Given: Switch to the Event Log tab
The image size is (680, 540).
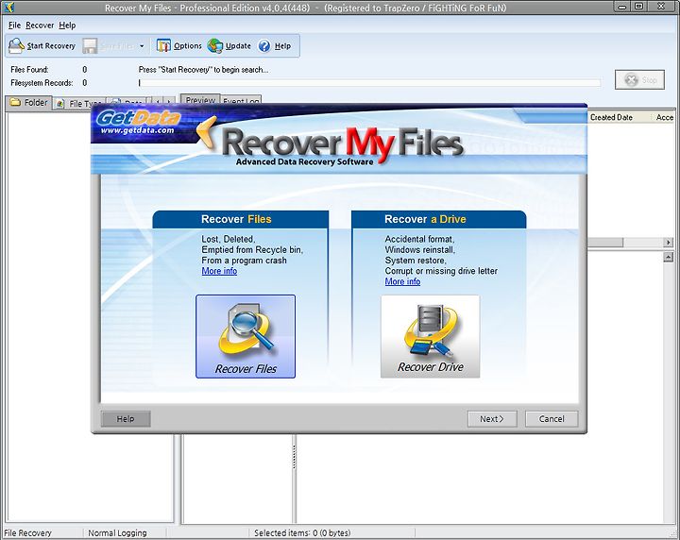Looking at the screenshot, I should point(241,100).
